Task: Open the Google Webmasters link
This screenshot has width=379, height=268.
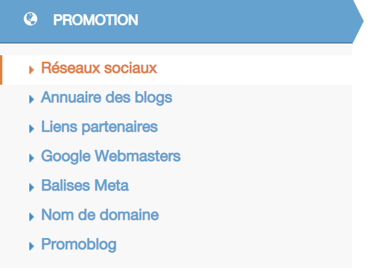Action: [111, 156]
